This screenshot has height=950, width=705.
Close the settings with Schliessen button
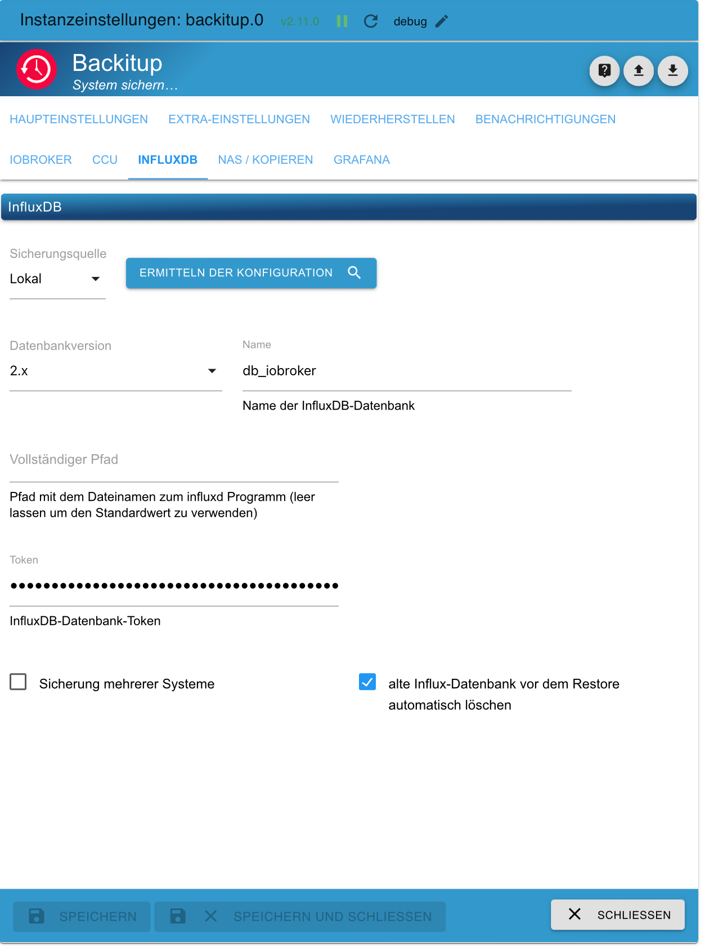618,915
